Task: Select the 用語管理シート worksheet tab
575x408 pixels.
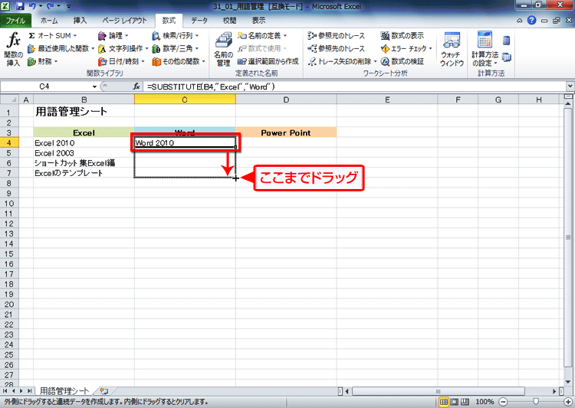Action: coord(64,391)
